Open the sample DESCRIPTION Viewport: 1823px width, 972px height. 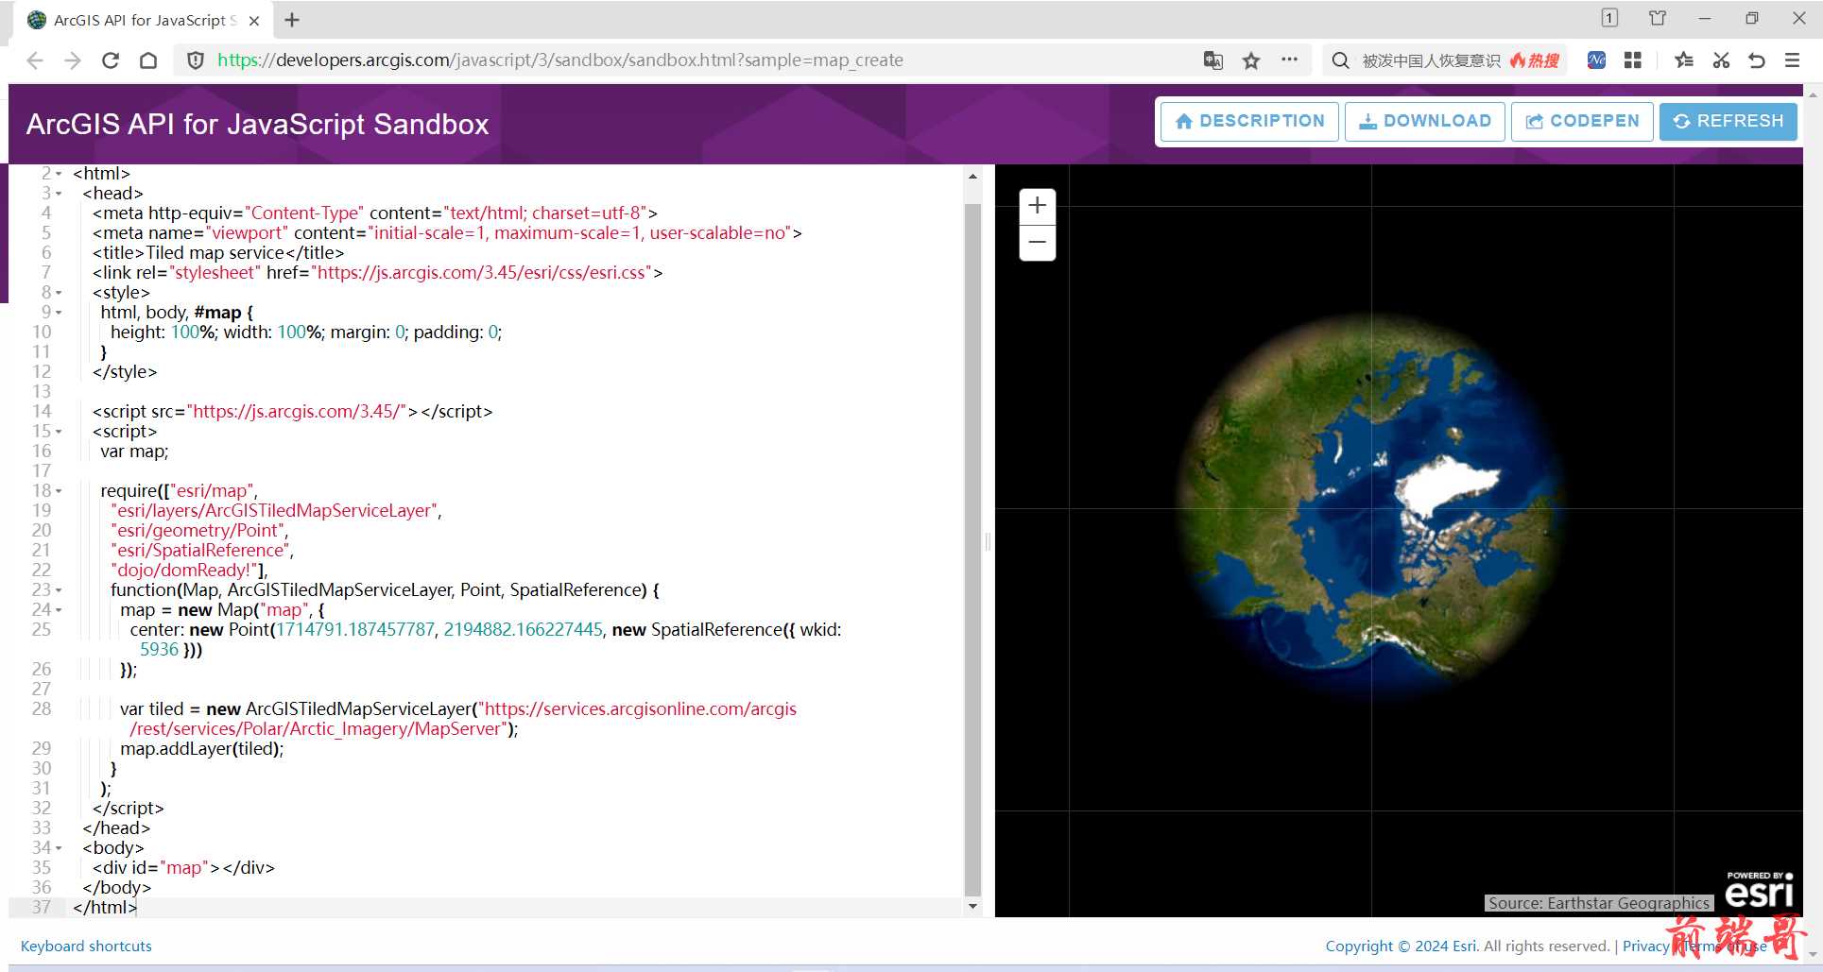(1249, 121)
